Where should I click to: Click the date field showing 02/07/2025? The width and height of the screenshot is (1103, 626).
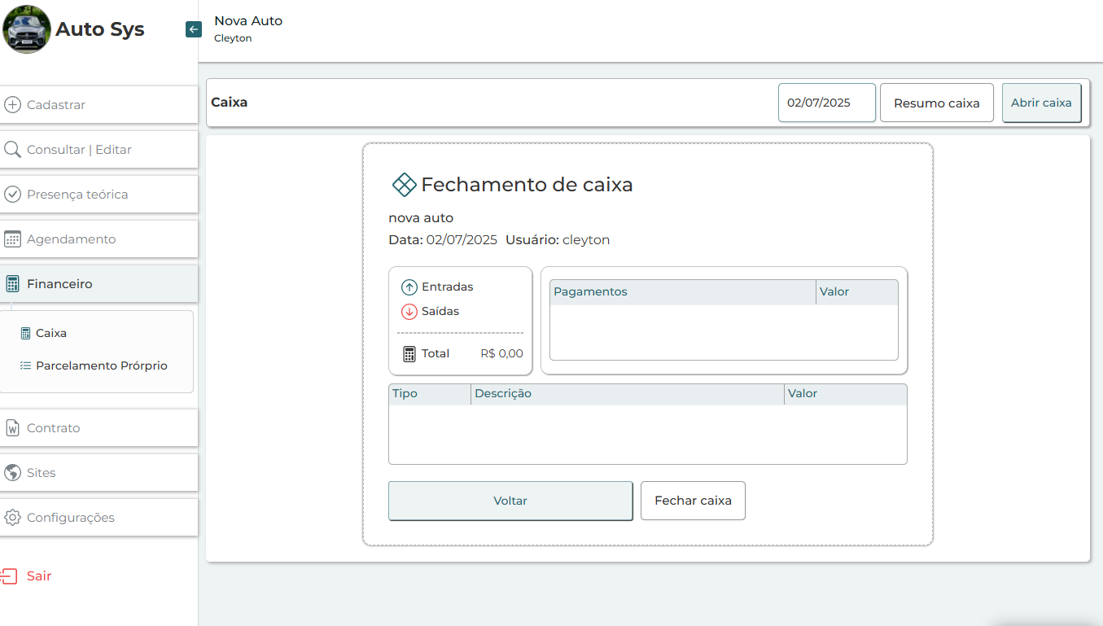point(826,103)
